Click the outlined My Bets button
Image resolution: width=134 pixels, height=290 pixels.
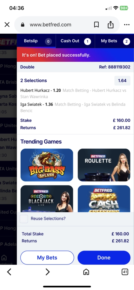tap(47, 258)
